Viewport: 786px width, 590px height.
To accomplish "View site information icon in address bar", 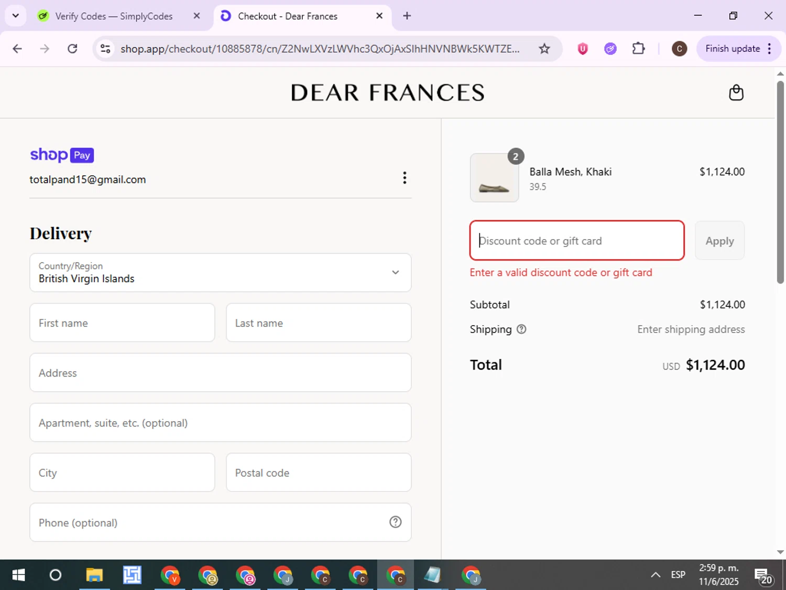I will point(105,49).
